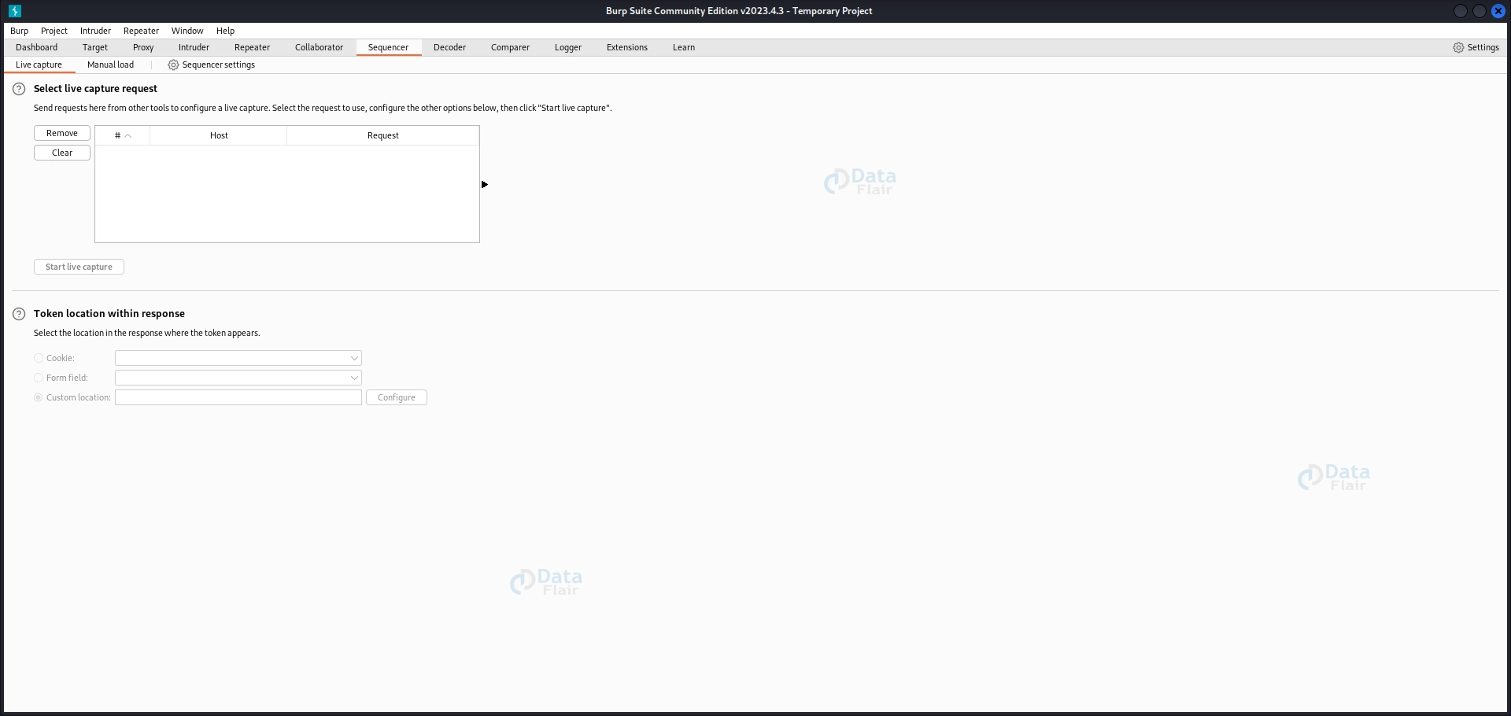Sort by the # column header
The image size is (1511, 716).
123,135
